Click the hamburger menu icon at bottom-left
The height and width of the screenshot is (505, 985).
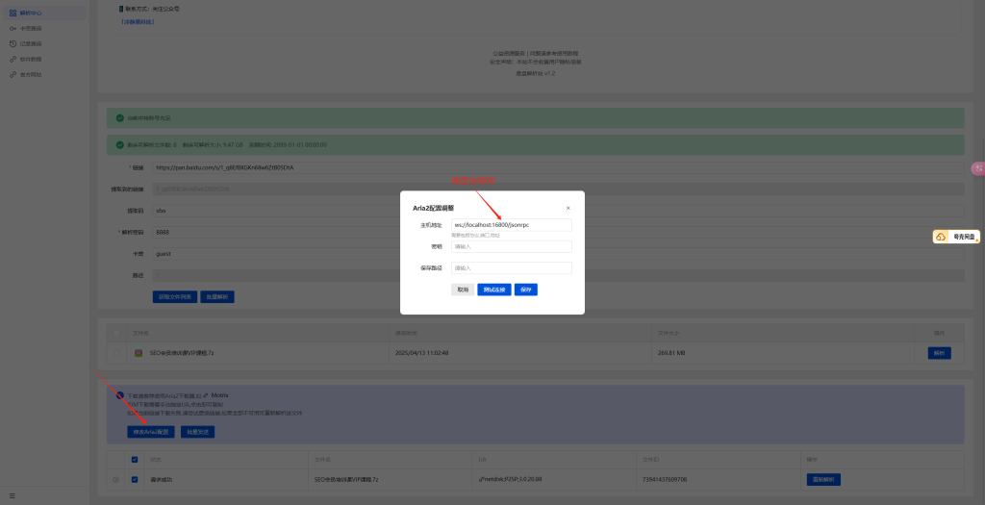point(12,495)
